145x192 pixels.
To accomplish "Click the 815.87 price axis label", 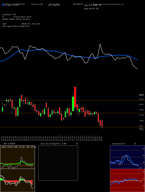I will pyautogui.click(x=142, y=104).
